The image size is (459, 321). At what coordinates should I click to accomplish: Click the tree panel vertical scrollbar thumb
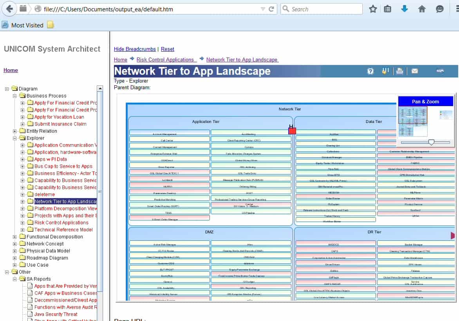pos(100,192)
